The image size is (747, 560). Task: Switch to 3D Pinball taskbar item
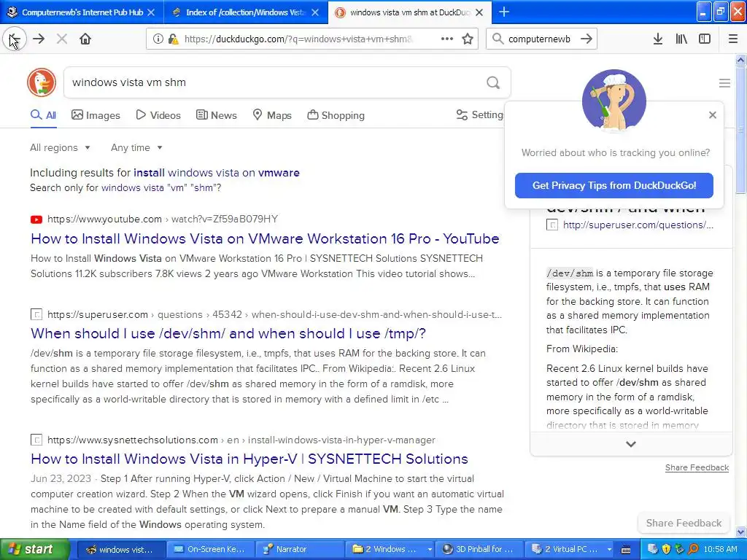(x=480, y=550)
